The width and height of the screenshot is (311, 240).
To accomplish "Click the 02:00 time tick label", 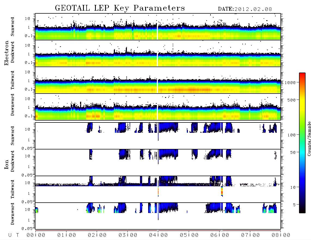I will click(97, 235).
